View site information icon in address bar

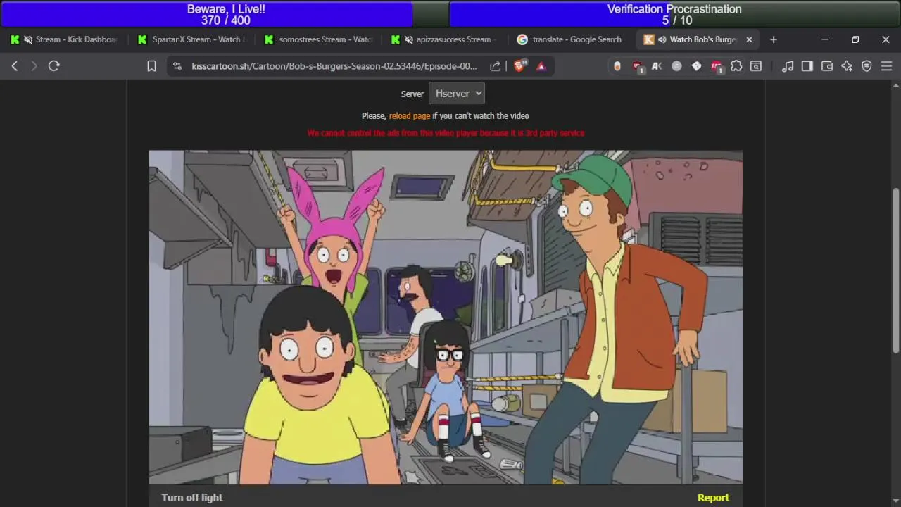tap(177, 65)
